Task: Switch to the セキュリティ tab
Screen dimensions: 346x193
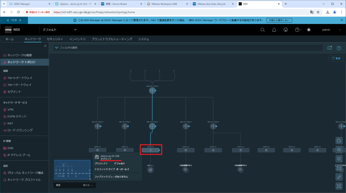Action: (55, 39)
